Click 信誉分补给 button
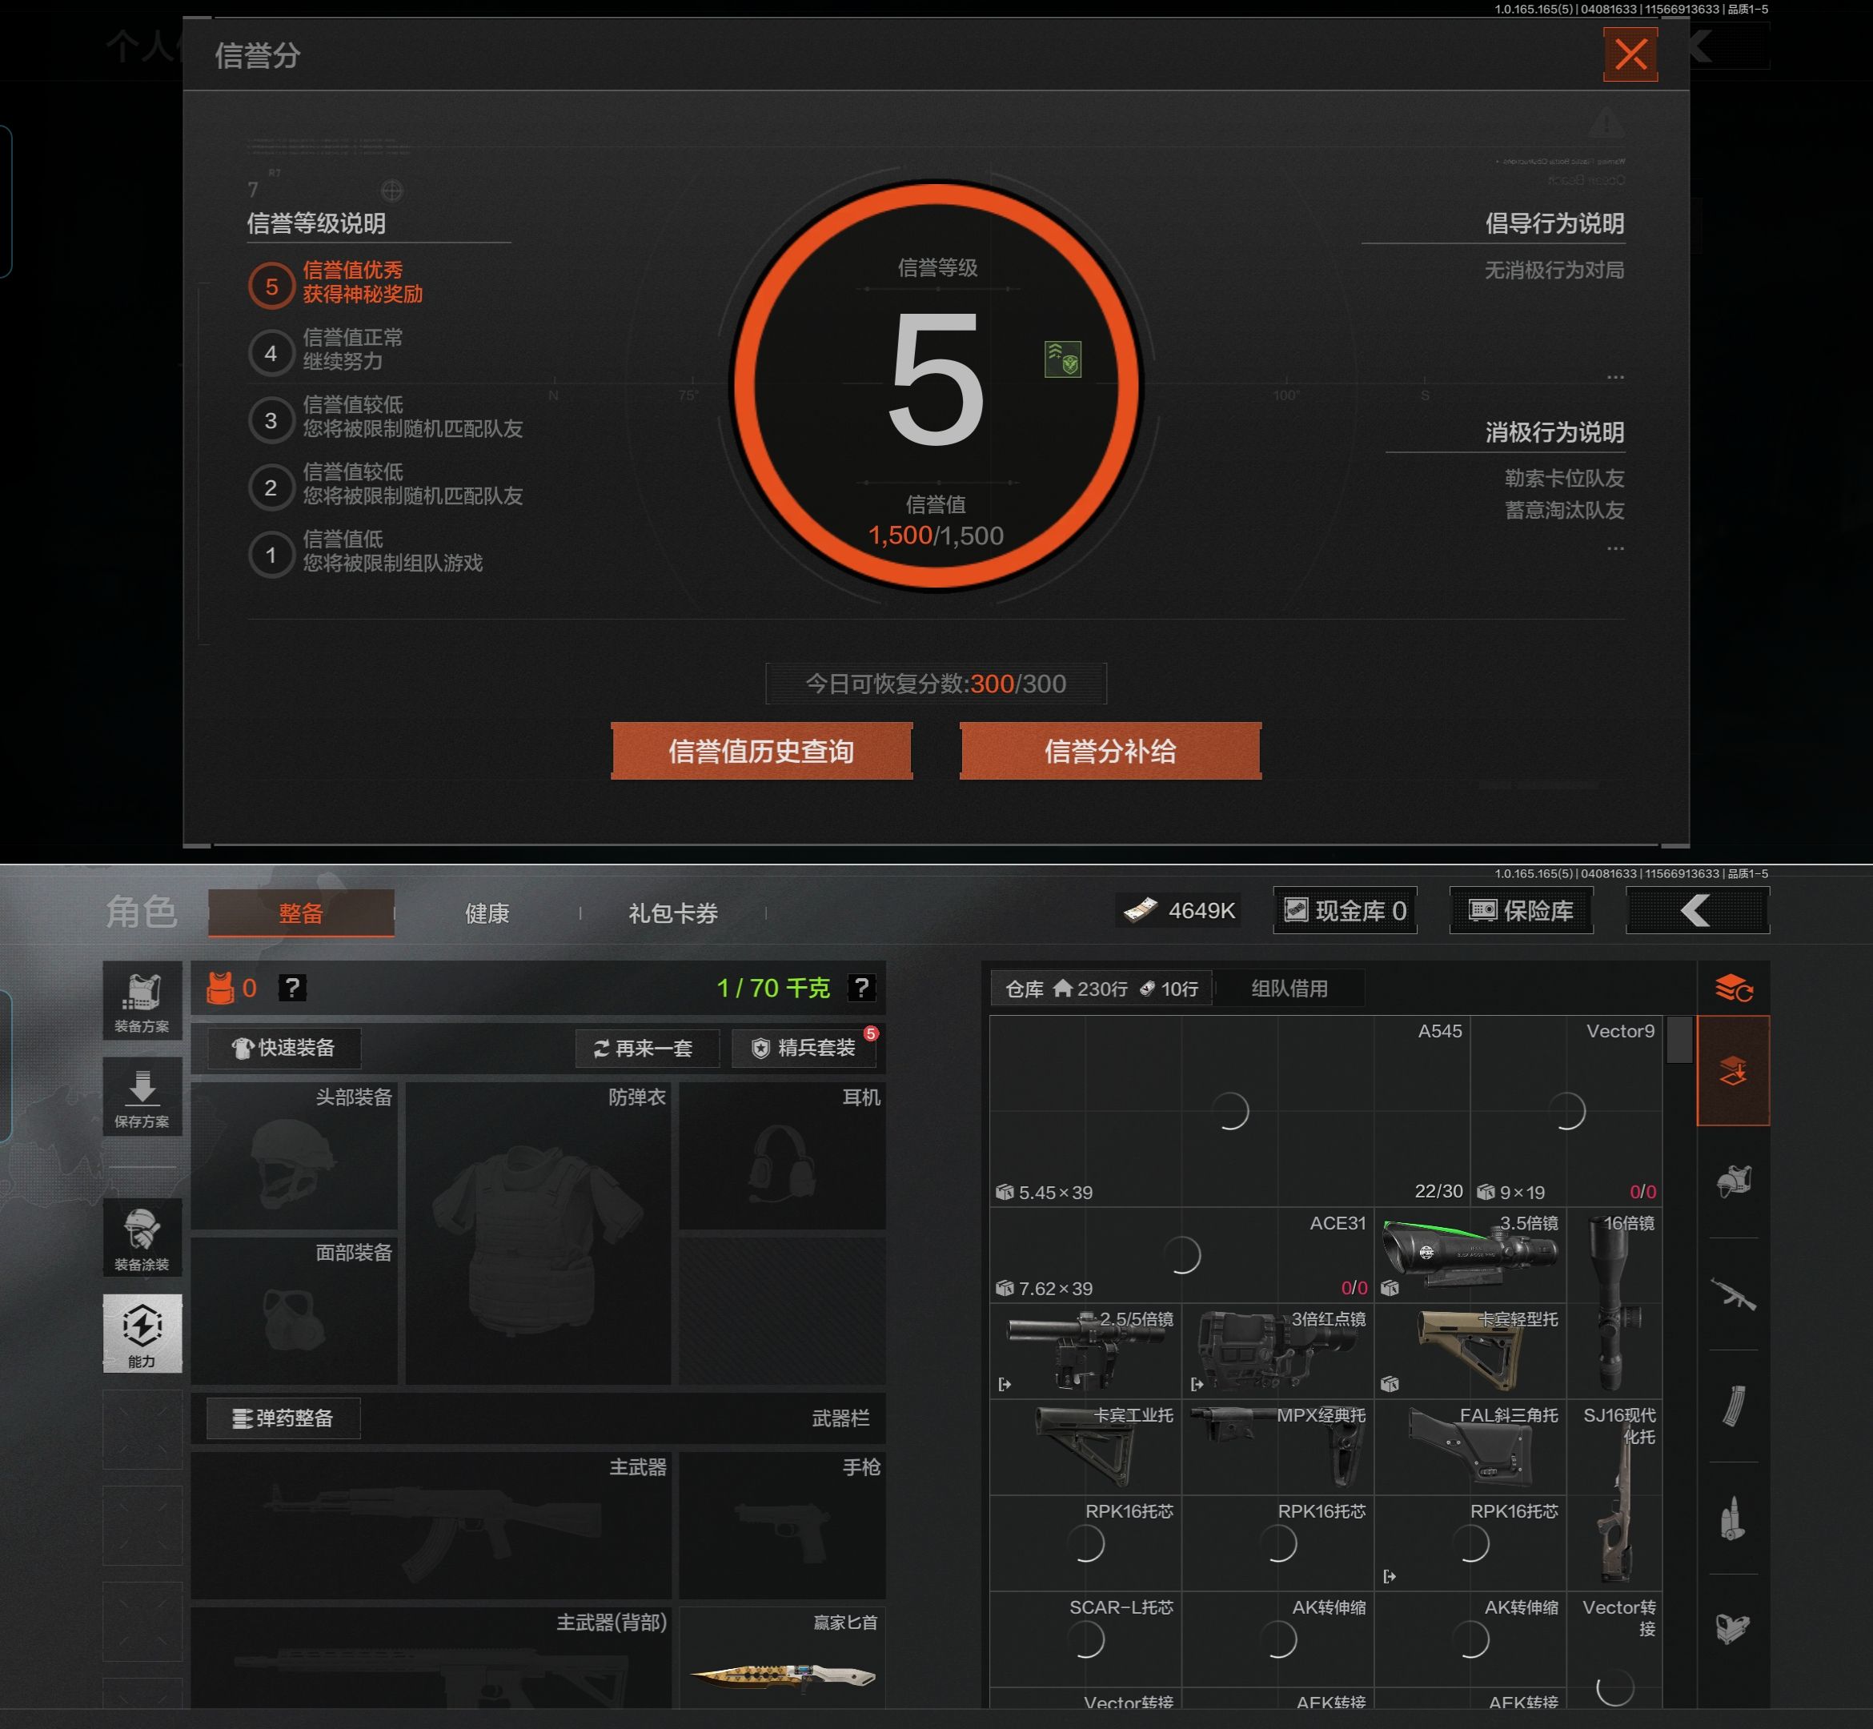The width and height of the screenshot is (1873, 1729). pos(1109,750)
